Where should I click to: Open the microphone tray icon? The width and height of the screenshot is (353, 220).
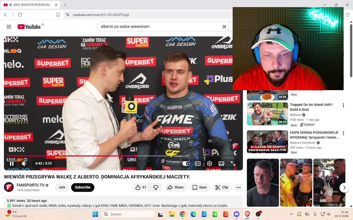pos(315,214)
